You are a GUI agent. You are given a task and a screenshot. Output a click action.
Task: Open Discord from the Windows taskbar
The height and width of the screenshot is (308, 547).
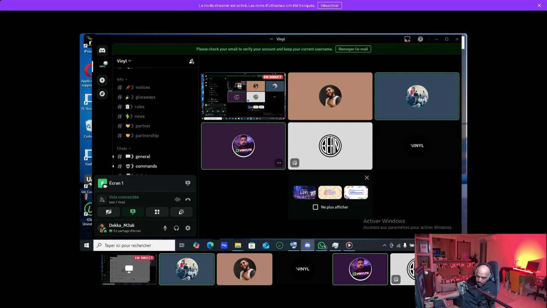(x=307, y=245)
